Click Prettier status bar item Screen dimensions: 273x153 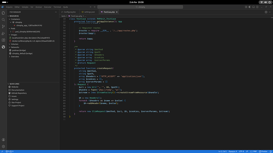[263, 151]
